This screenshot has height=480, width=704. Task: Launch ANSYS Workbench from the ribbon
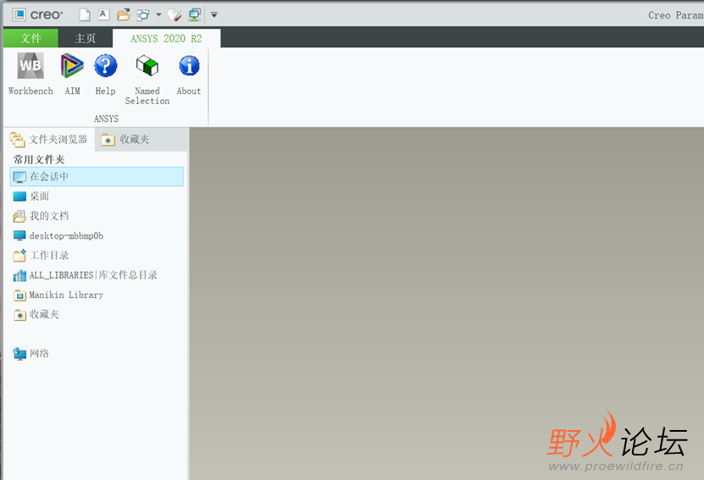click(x=30, y=74)
